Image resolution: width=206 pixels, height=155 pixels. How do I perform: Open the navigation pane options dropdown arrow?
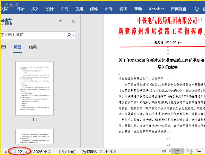60,21
